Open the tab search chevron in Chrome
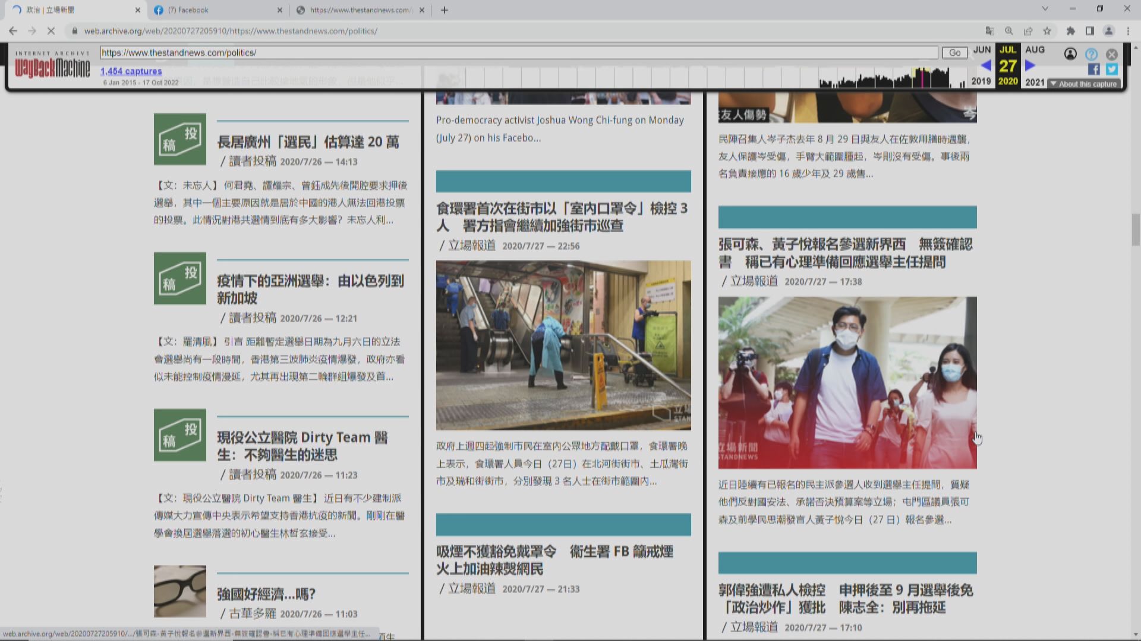The image size is (1141, 641). tap(1045, 9)
